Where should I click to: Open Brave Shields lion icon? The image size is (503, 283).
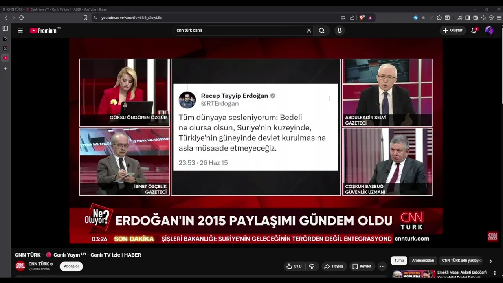click(362, 18)
